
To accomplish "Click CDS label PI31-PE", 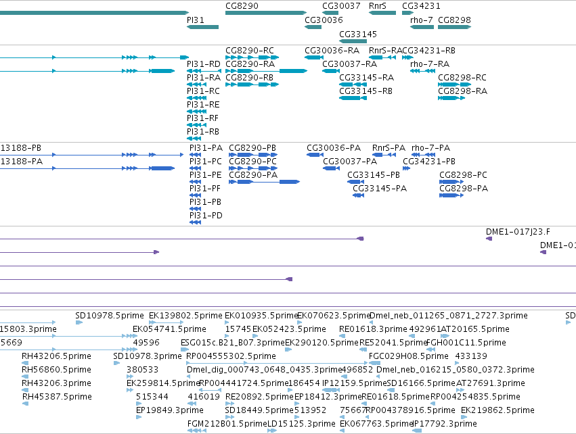I will (206, 175).
